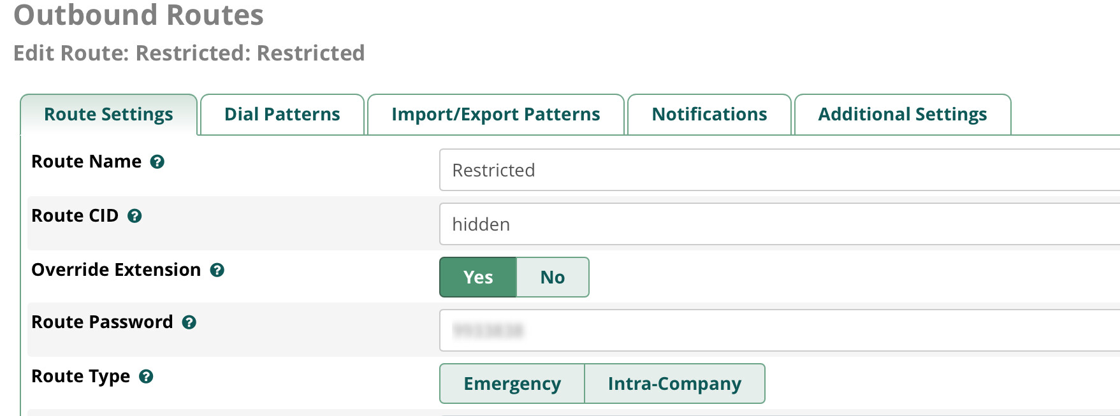Switch to the Route Settings tab
This screenshot has width=1120, height=416.
point(108,115)
